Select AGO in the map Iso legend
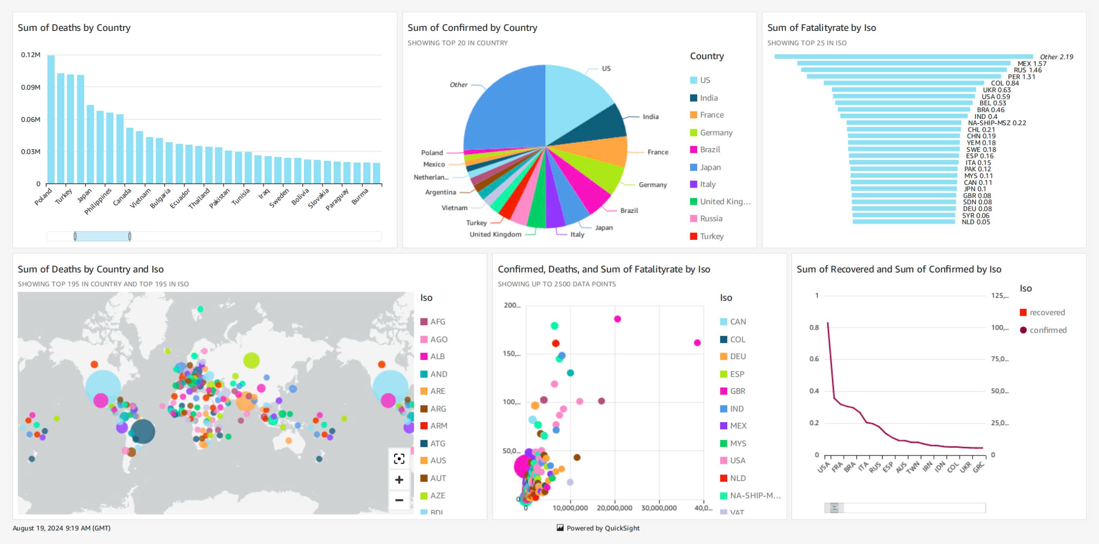This screenshot has height=544, width=1099. (434, 339)
